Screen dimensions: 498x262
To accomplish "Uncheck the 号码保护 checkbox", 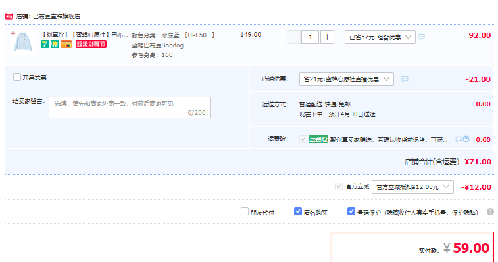I will [351, 211].
